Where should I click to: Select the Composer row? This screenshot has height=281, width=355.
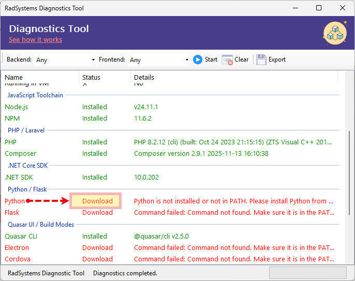point(21,154)
